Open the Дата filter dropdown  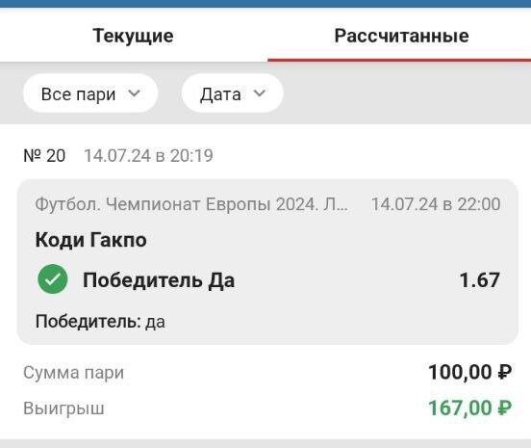coord(233,93)
